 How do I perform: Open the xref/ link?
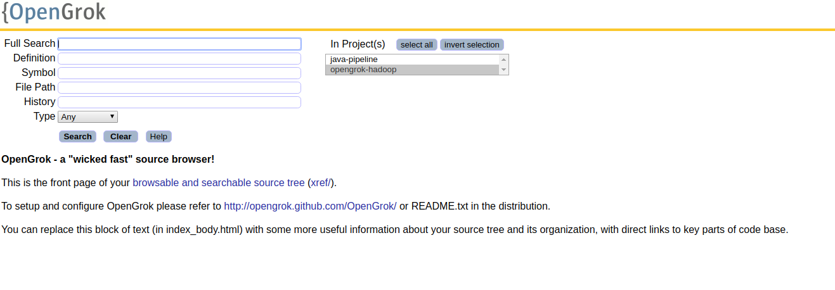pyautogui.click(x=321, y=182)
